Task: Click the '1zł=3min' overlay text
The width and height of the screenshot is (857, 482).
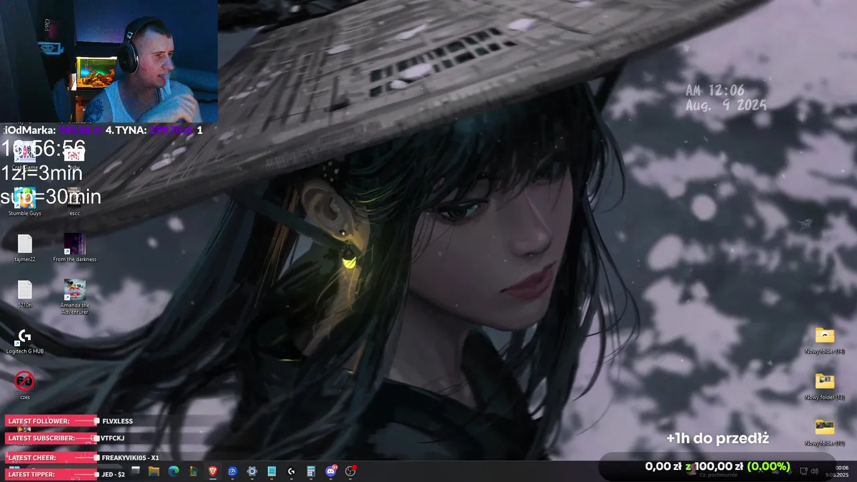Action: pyautogui.click(x=42, y=173)
